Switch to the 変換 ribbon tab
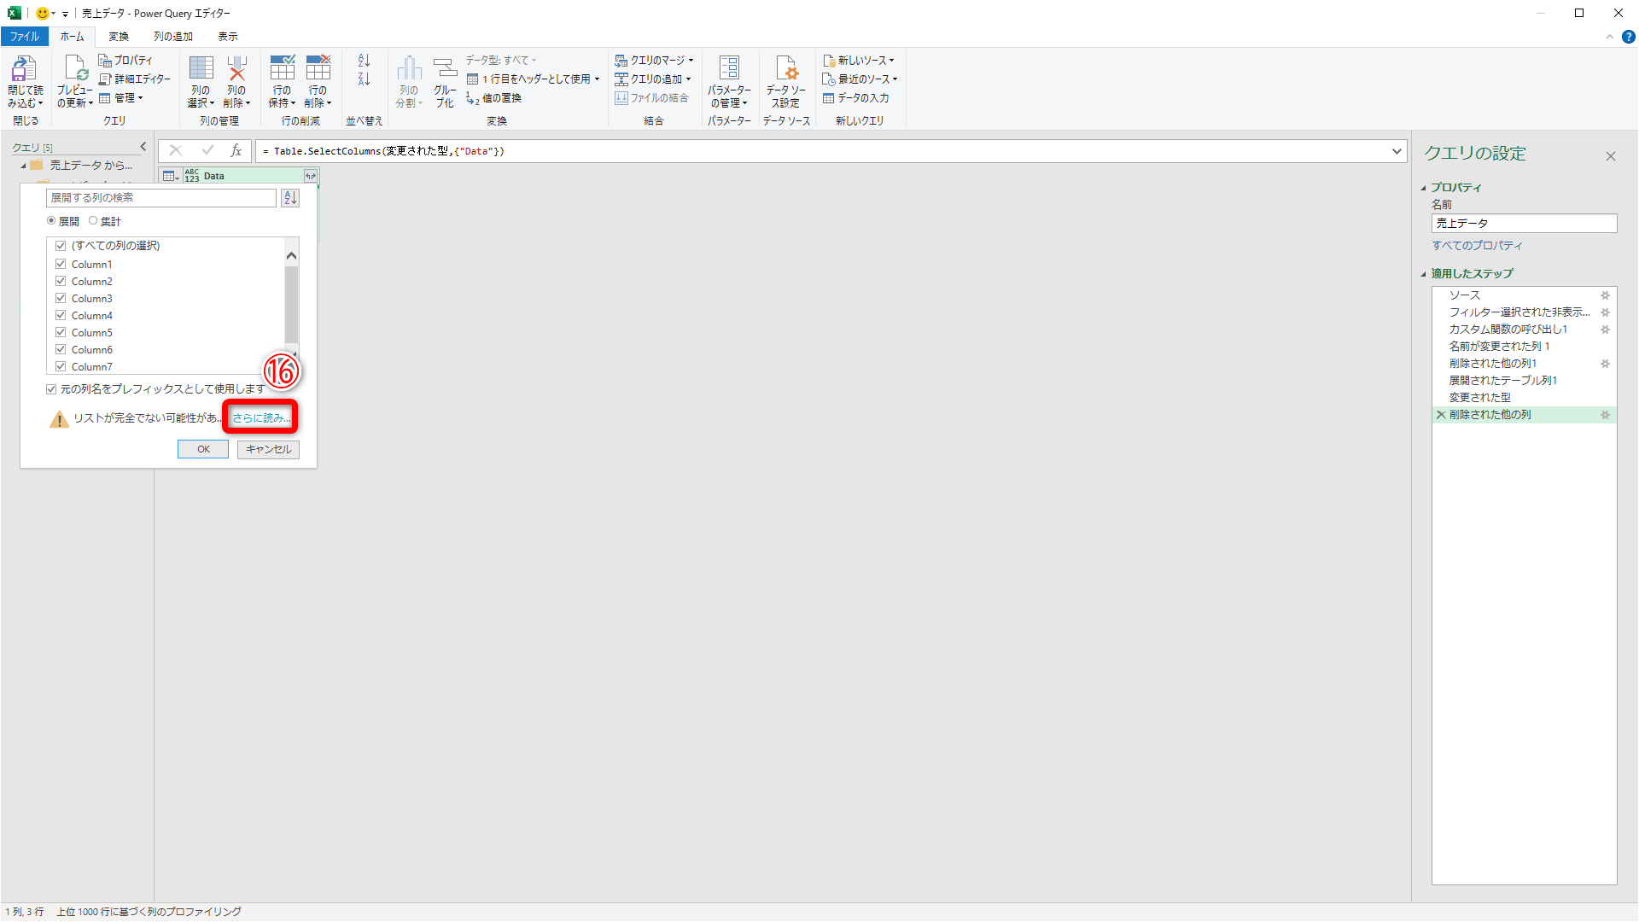Image resolution: width=1639 pixels, height=922 pixels. (119, 37)
